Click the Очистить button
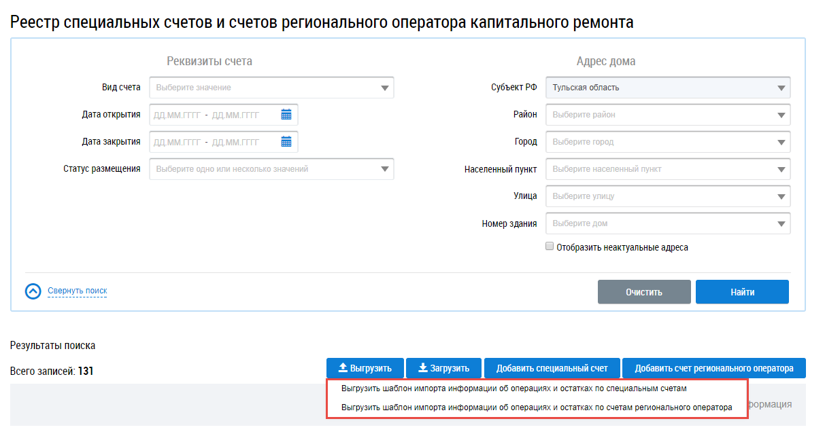 pos(643,292)
